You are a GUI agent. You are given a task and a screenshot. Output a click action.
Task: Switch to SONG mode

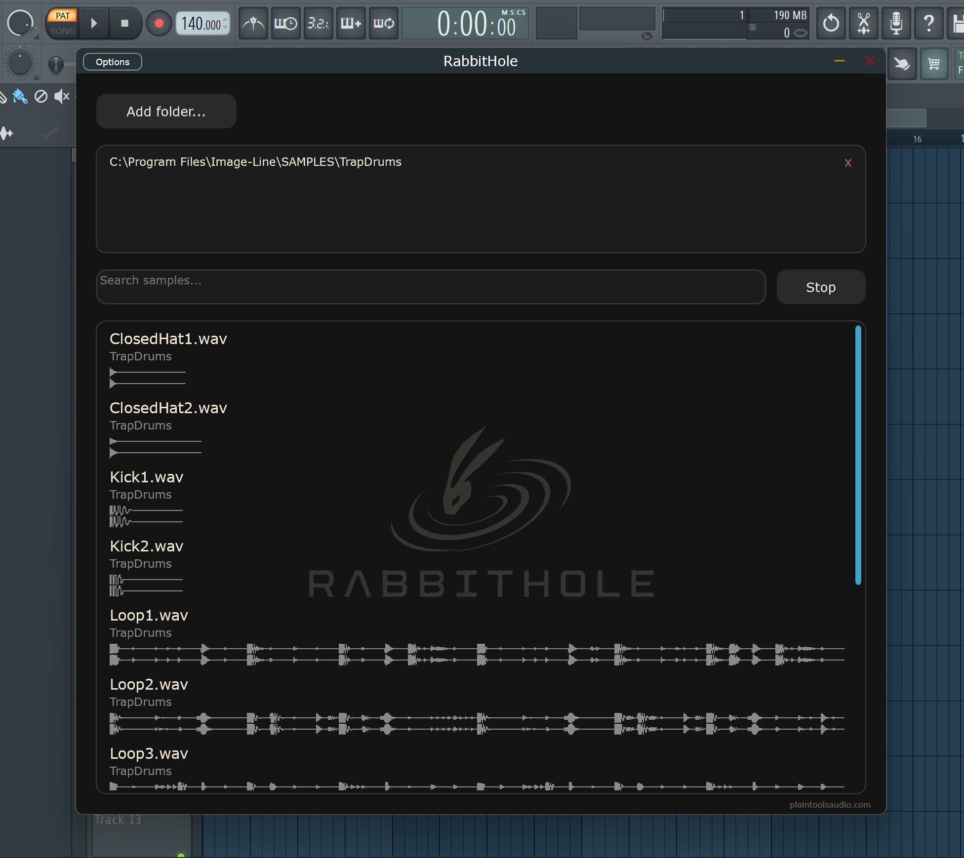63,31
